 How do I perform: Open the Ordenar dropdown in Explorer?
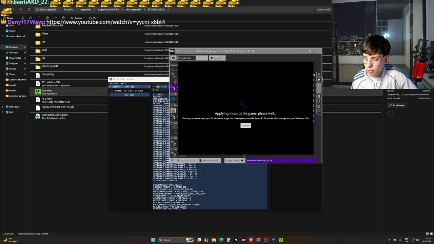coord(78,18)
